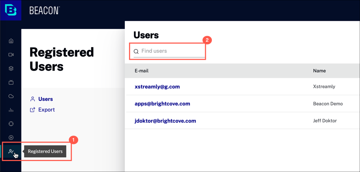Click the Name column header
Image resolution: width=360 pixels, height=172 pixels.
(319, 71)
